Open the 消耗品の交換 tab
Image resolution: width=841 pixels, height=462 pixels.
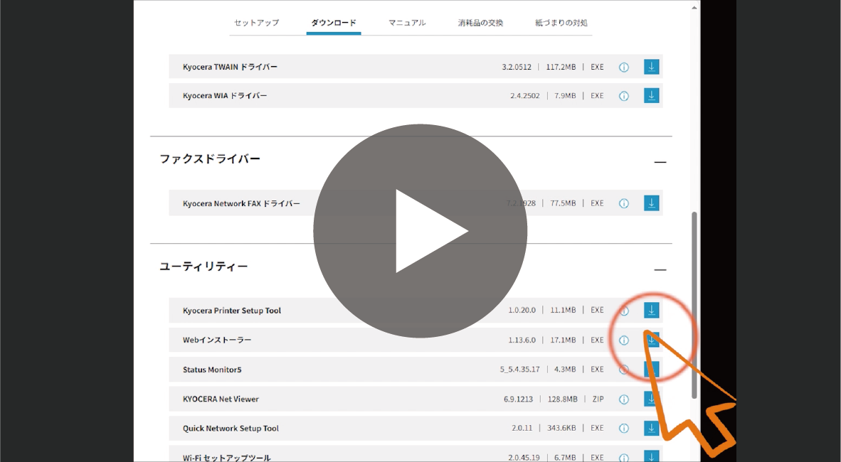[x=480, y=23]
